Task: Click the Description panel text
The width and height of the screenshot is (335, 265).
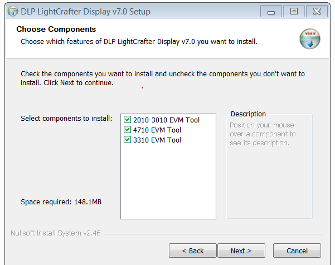Action: (x=263, y=134)
